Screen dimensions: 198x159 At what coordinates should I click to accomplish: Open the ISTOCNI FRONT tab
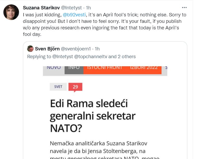105,68
